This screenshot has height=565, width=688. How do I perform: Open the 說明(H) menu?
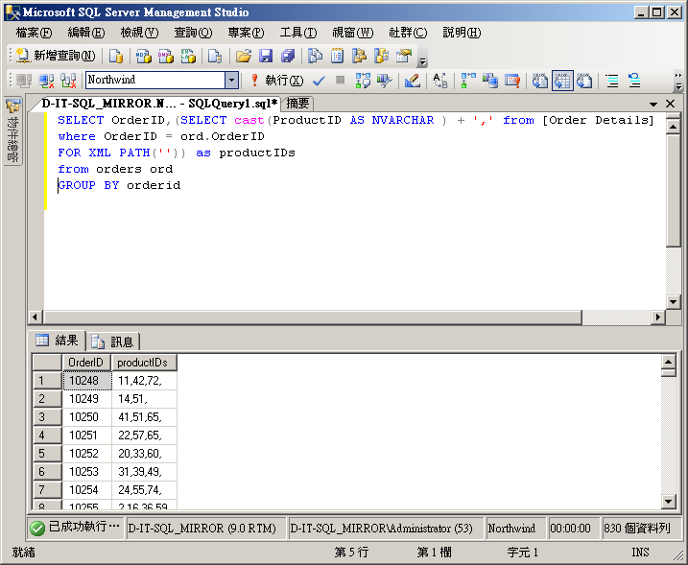click(462, 33)
